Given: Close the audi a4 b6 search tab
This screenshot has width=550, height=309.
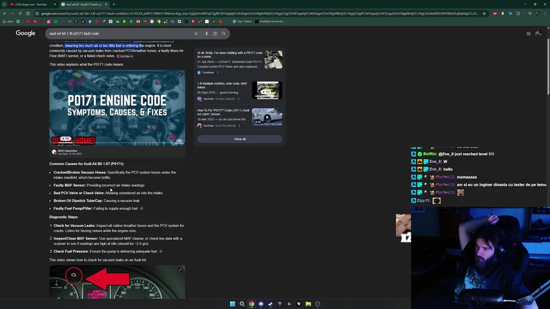Looking at the screenshot, I should pyautogui.click(x=106, y=4).
